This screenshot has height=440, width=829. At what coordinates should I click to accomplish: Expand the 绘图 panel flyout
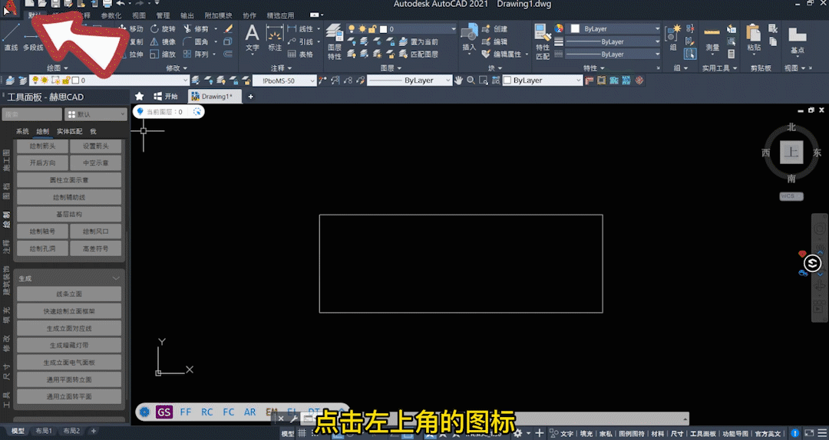pyautogui.click(x=57, y=68)
